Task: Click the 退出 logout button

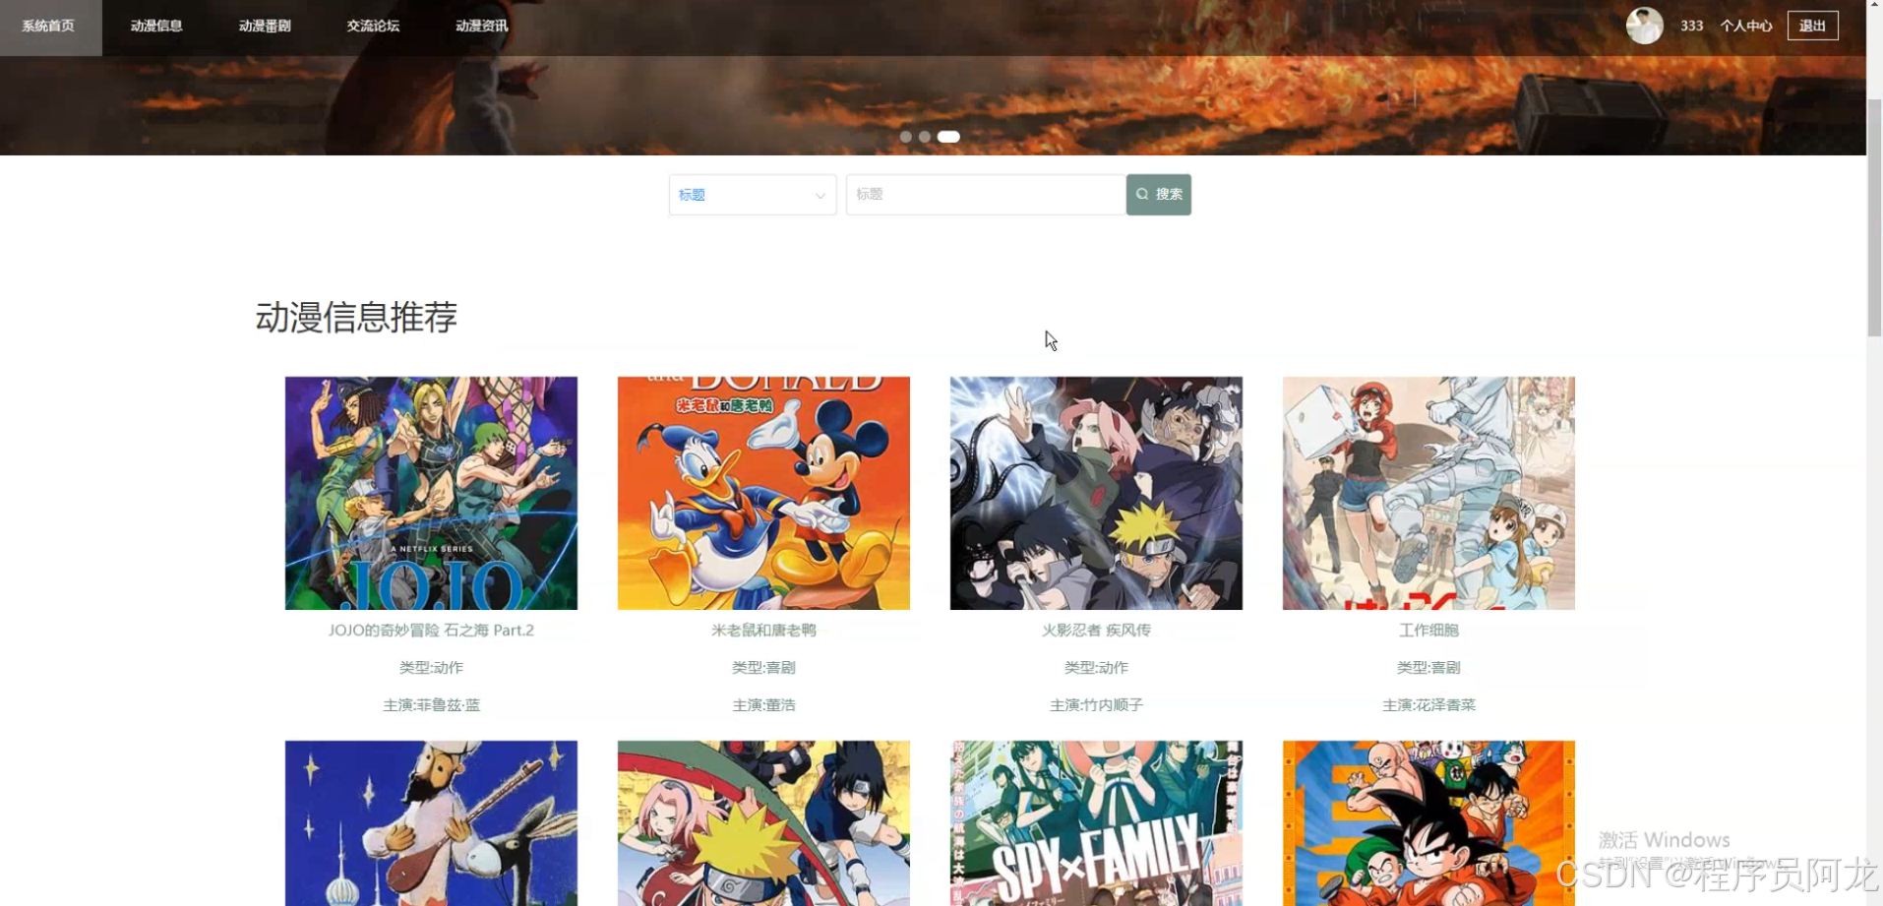Action: click(x=1812, y=27)
